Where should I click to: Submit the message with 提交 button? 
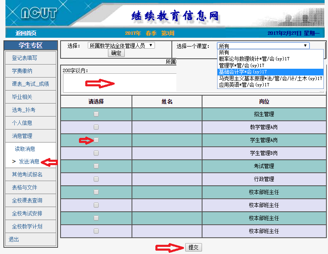click(x=193, y=247)
